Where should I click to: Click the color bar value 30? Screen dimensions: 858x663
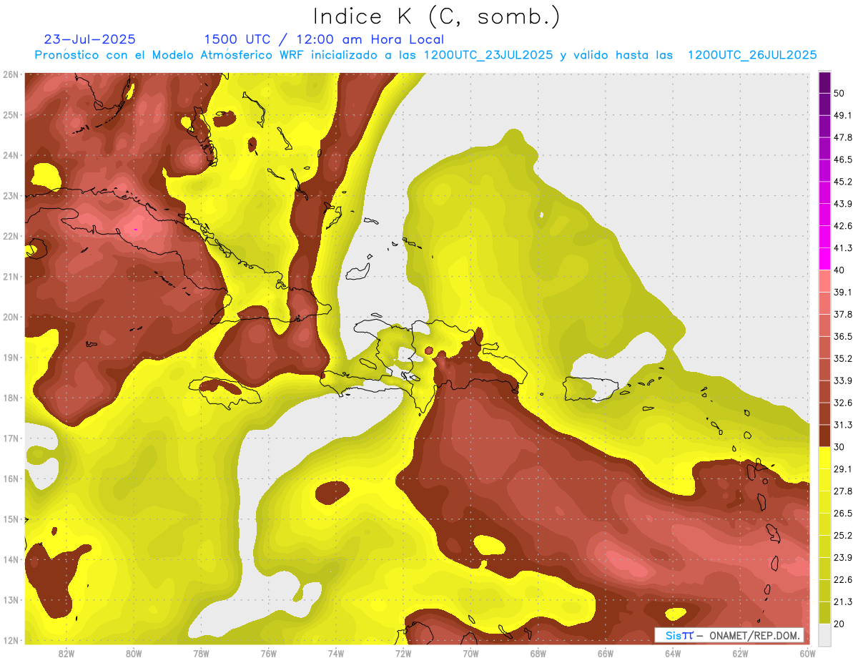[839, 447]
